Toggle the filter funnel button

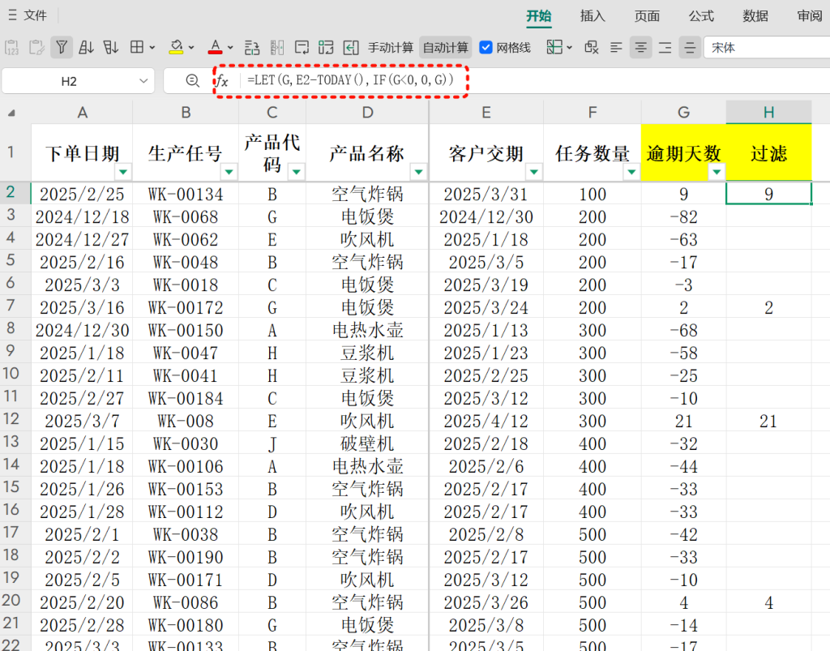(x=62, y=48)
